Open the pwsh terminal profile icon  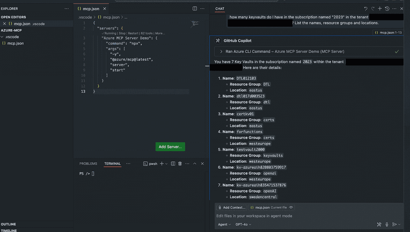click(x=145, y=164)
